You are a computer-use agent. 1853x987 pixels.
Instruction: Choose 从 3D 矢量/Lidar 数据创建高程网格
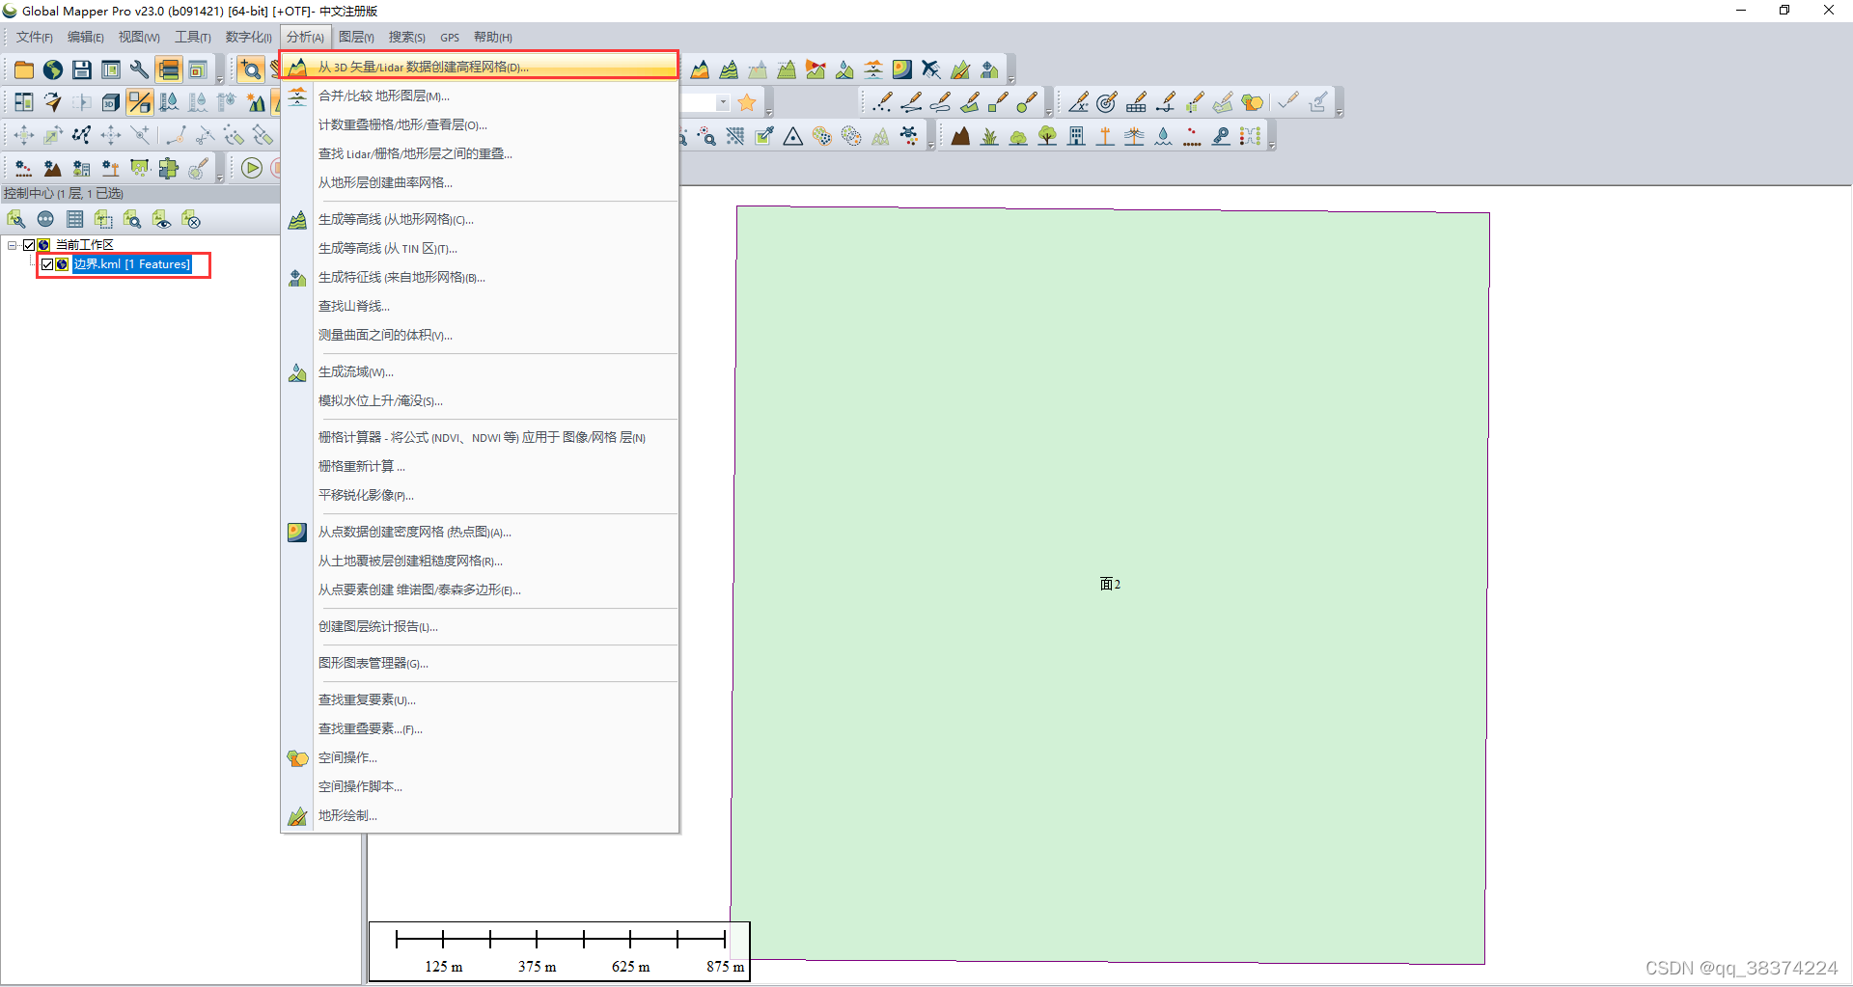480,67
